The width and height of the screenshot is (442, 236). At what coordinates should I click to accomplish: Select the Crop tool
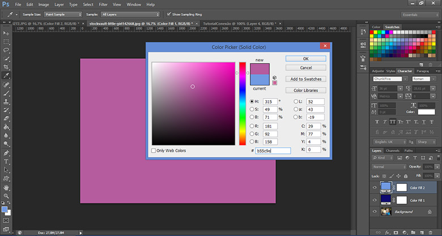6,66
